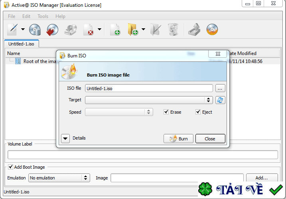Viewport: 286px width, 199px height.
Task: Open the Tools menu
Action: click(43, 16)
